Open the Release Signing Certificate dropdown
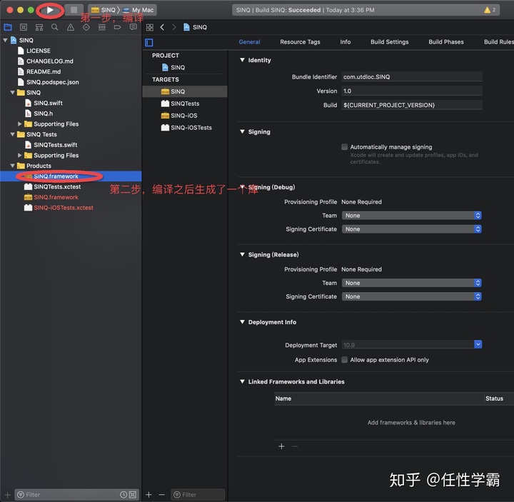 [412, 297]
